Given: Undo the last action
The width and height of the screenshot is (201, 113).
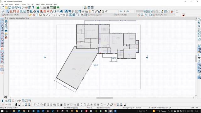Looking at the screenshot, I should pos(20,8).
